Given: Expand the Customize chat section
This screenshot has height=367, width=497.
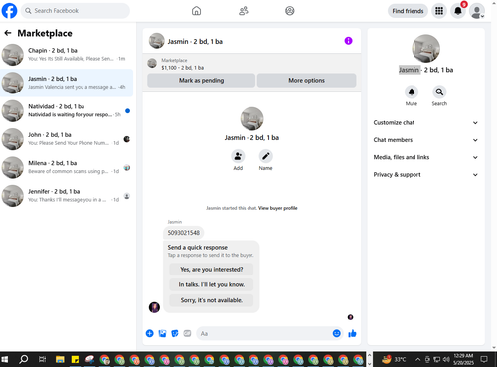Looking at the screenshot, I should coord(425,122).
